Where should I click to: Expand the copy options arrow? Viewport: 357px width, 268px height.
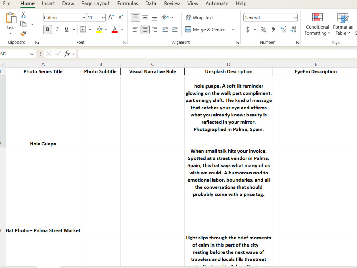point(32,24)
